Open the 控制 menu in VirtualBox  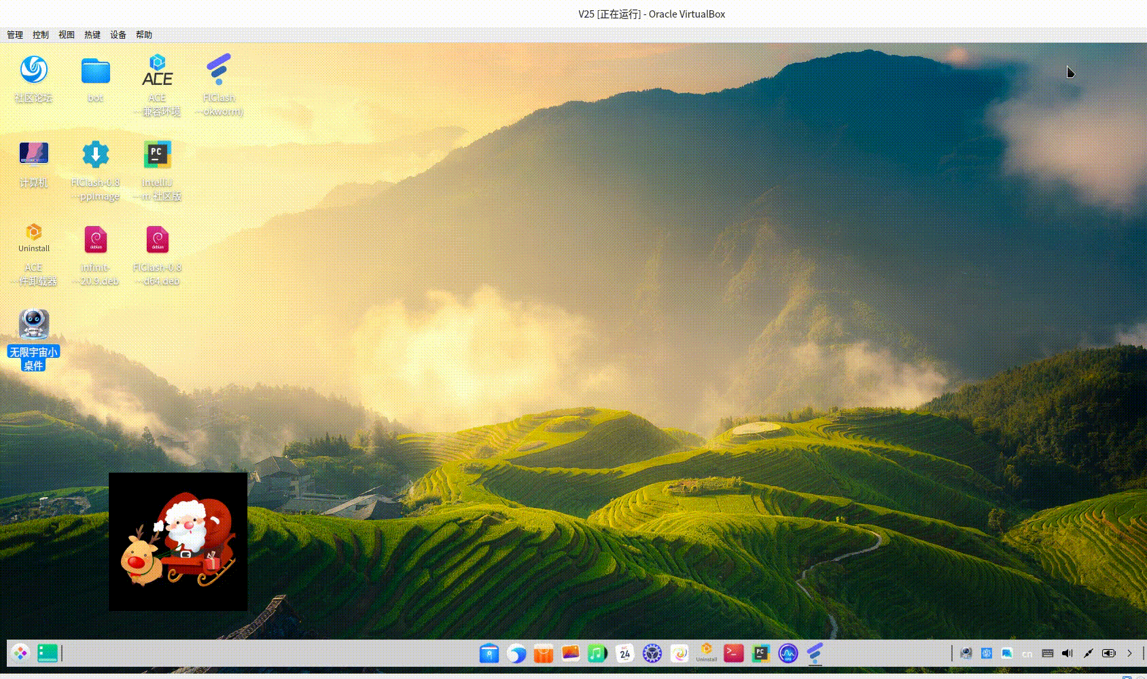point(41,35)
